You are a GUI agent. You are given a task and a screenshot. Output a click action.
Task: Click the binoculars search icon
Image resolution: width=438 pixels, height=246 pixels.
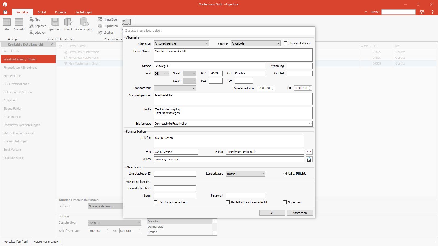tap(422, 12)
